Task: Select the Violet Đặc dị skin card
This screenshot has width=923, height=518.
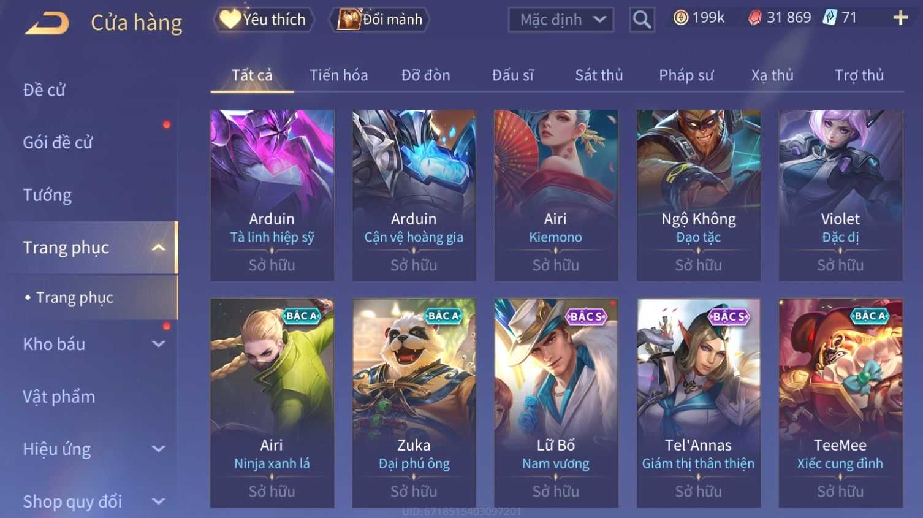Action: pos(840,195)
